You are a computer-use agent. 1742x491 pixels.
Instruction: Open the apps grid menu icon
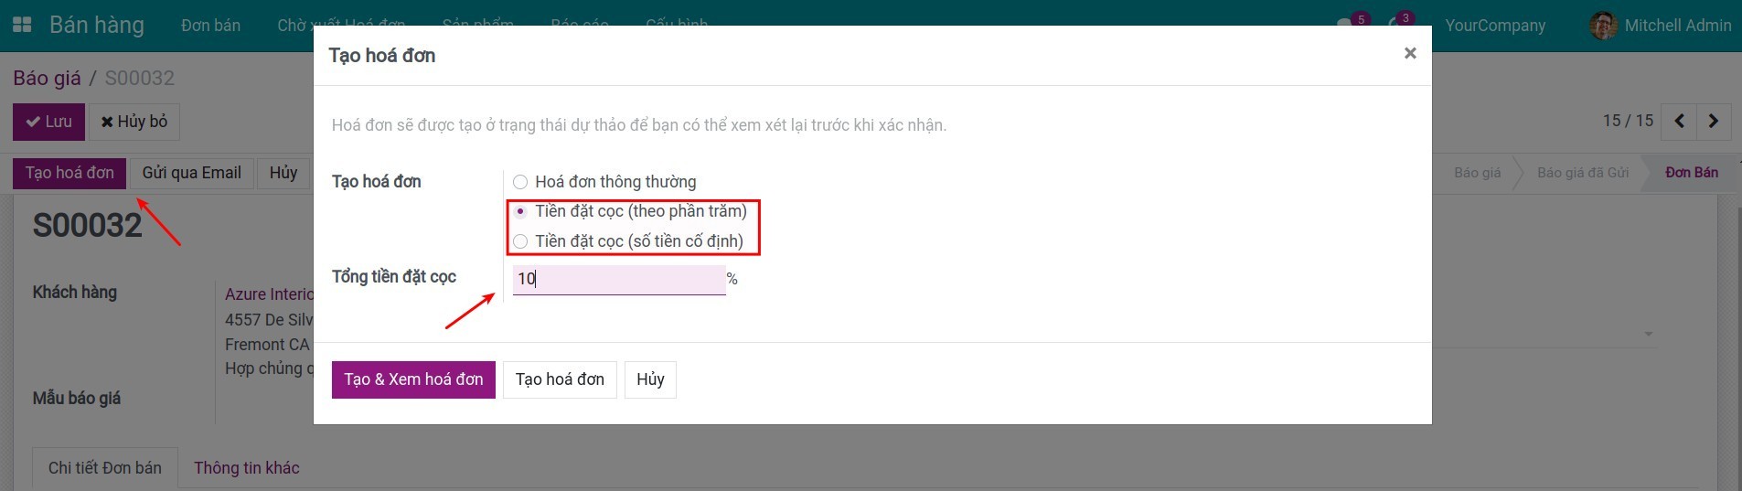[21, 25]
